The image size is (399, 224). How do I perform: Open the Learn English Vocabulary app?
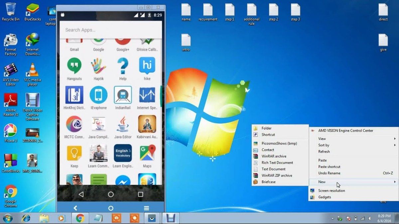(123, 156)
